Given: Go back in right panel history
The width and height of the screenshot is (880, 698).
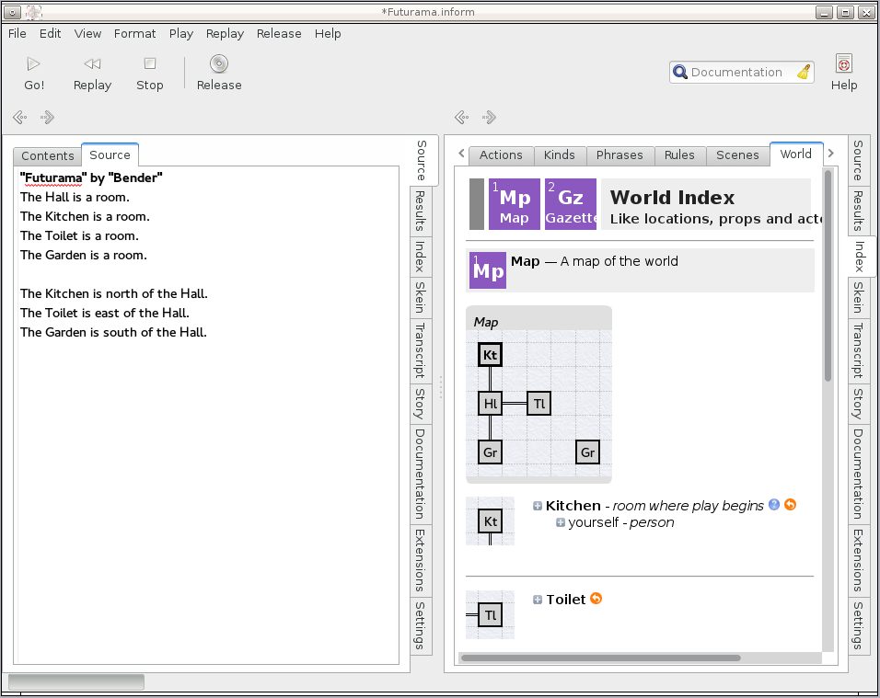Looking at the screenshot, I should (461, 117).
